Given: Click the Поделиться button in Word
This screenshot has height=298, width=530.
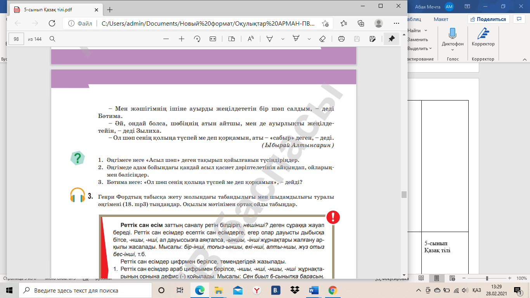Looking at the screenshot, I should coord(488,19).
